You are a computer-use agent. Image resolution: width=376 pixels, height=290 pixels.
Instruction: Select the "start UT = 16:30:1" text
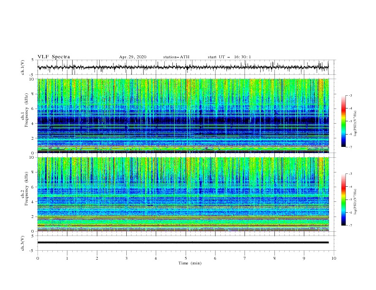229,57
